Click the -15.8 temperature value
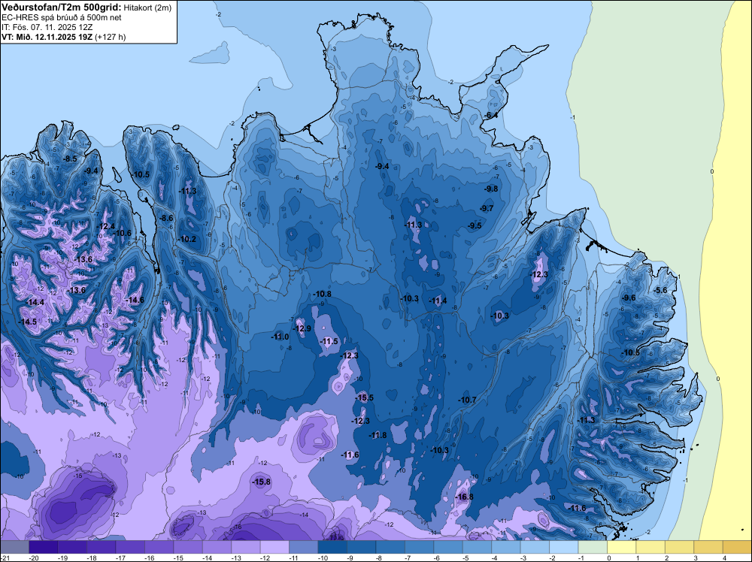 [x=262, y=482]
